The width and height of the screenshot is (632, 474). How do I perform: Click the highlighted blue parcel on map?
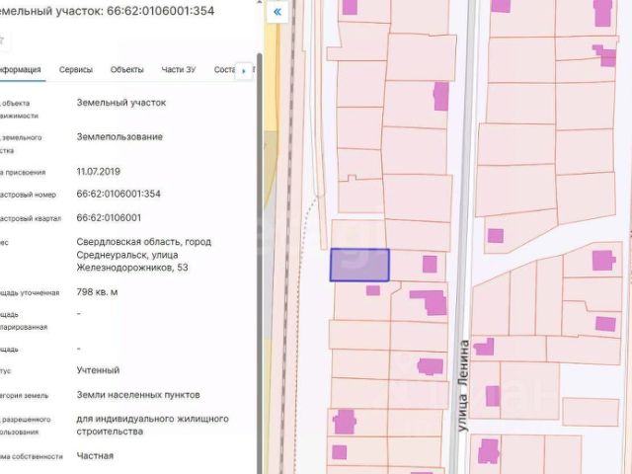tap(359, 265)
